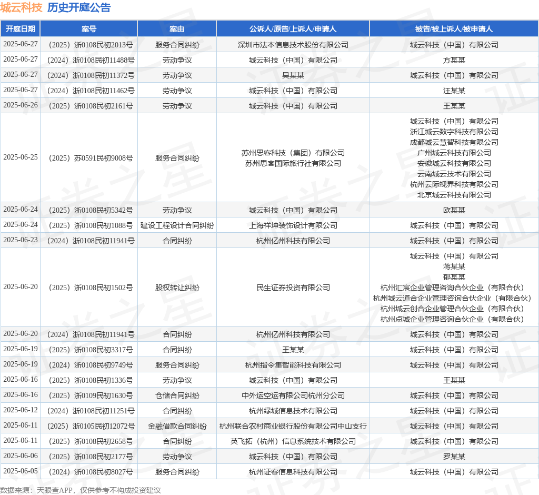539x495 pixels.
Task: Click plaintiff 杭州证客信息科技有限公司
Action: [x=293, y=472]
